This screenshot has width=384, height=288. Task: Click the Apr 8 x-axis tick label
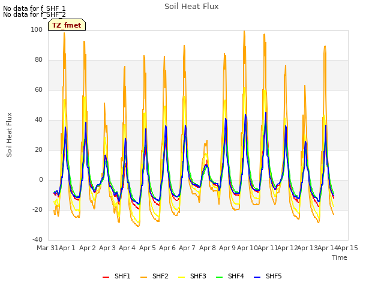208,248
